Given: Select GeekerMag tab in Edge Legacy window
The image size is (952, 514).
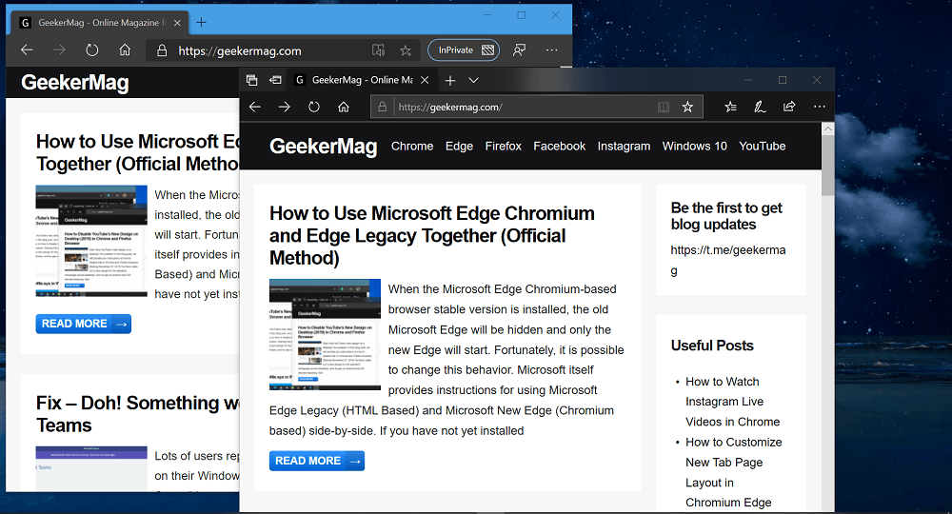Looking at the screenshot, I should coord(361,80).
